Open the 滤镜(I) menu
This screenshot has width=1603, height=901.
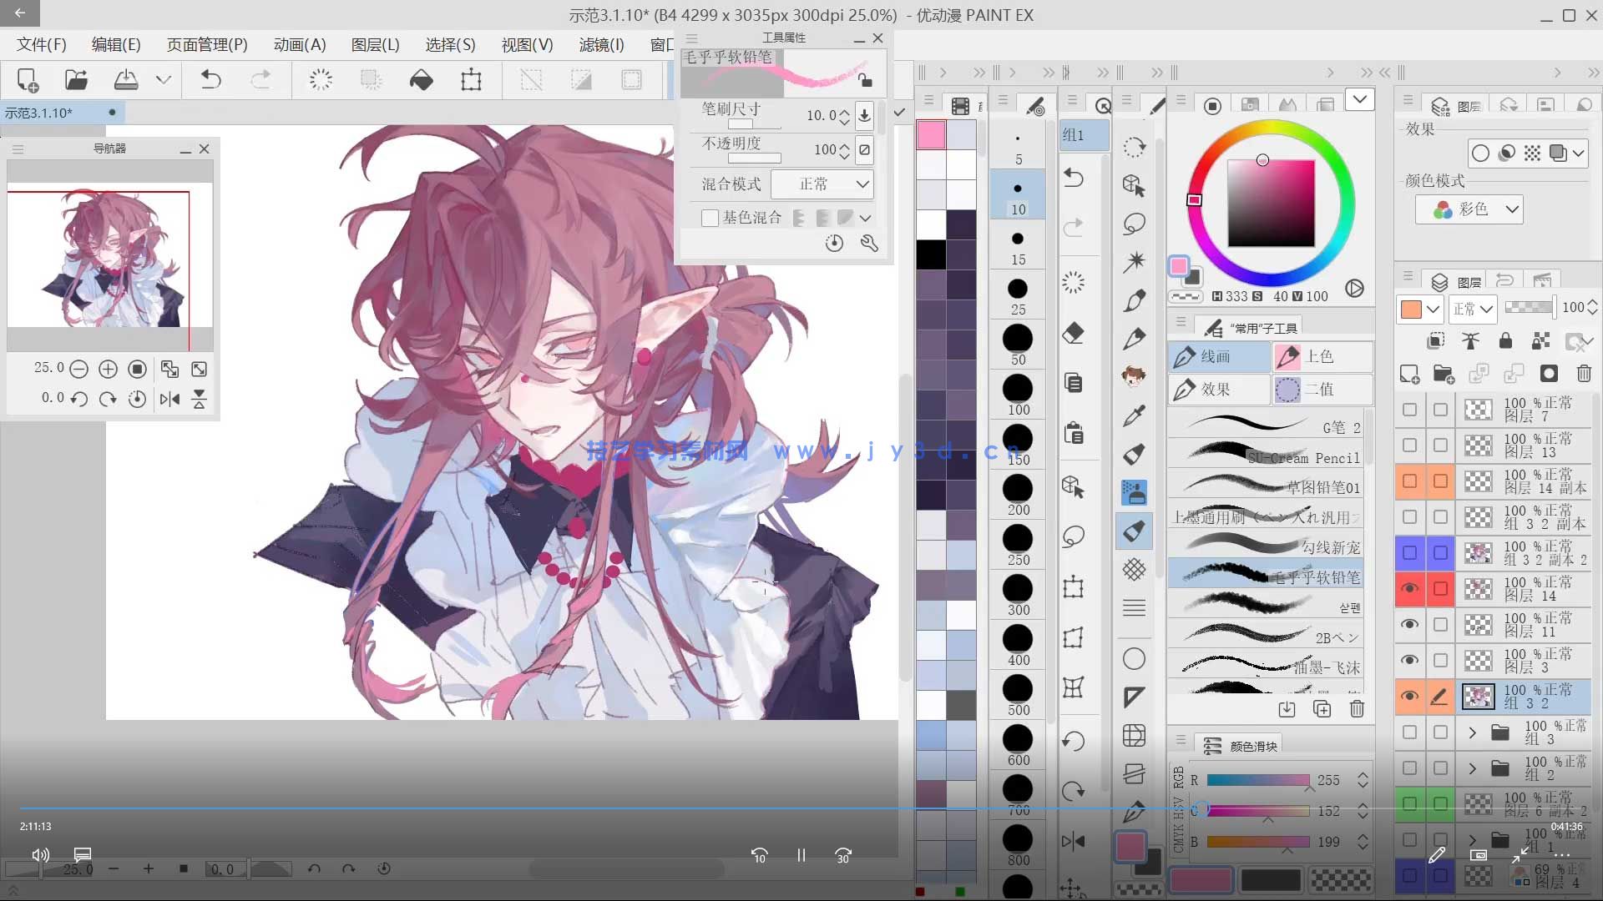[601, 45]
